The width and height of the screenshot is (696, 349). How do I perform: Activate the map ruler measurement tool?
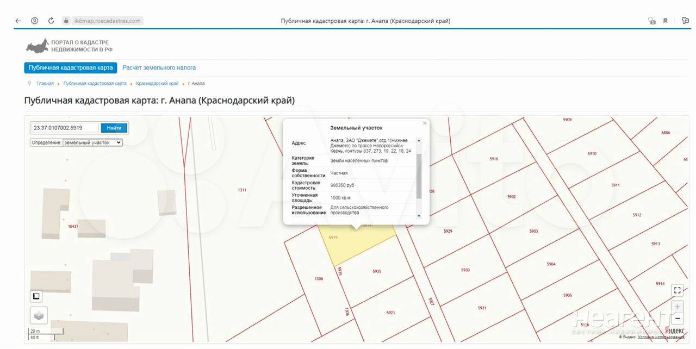tap(36, 296)
